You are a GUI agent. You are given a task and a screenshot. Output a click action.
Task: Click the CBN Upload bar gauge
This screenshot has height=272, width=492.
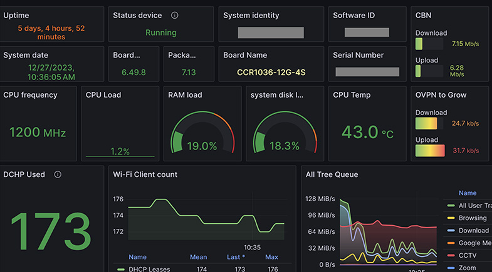coord(429,71)
